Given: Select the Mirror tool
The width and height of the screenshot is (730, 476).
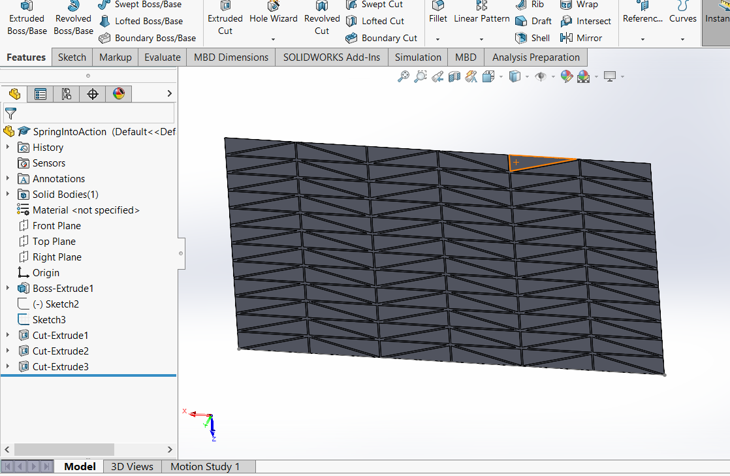Looking at the screenshot, I should pyautogui.click(x=581, y=38).
